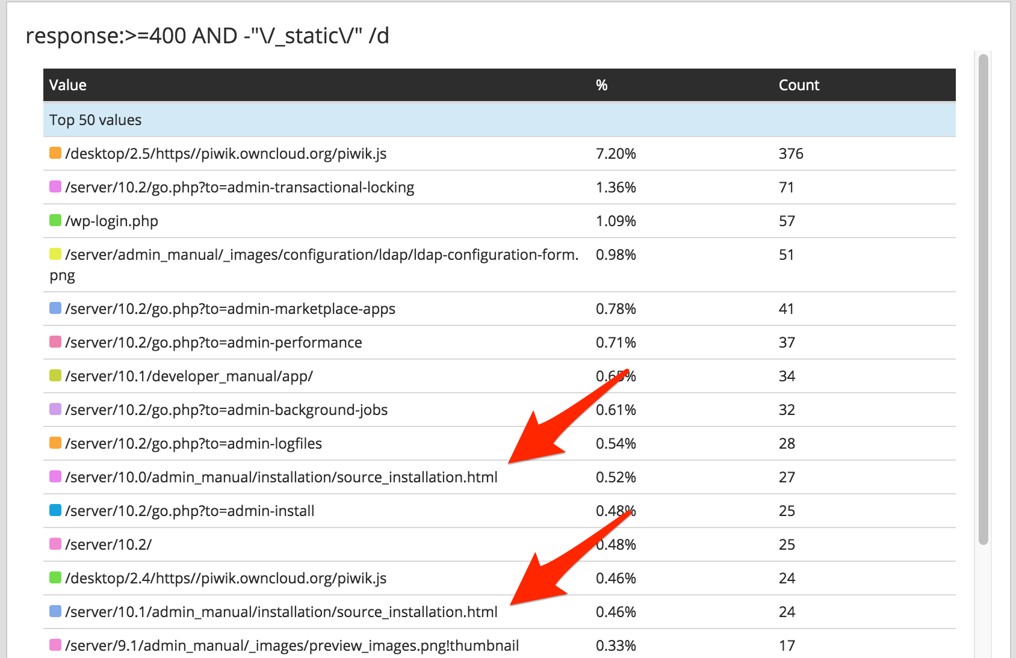
Task: Click the count value 51
Action: [787, 254]
